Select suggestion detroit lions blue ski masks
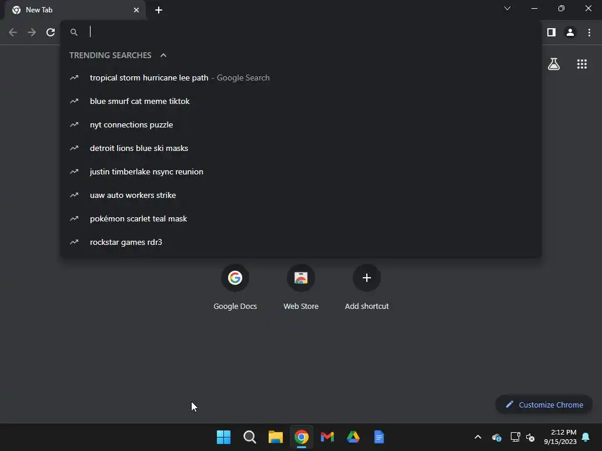602x451 pixels. (301, 148)
